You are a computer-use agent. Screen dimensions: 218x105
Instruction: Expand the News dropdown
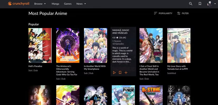pos(81,4)
